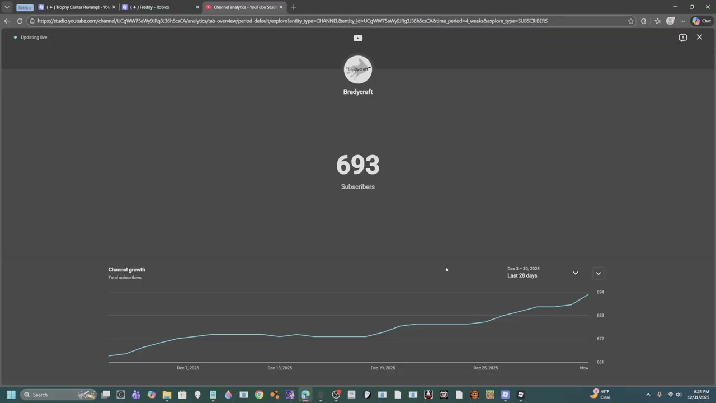Open the Wi-Fi network tray icon
The height and width of the screenshot is (403, 716).
click(x=670, y=395)
